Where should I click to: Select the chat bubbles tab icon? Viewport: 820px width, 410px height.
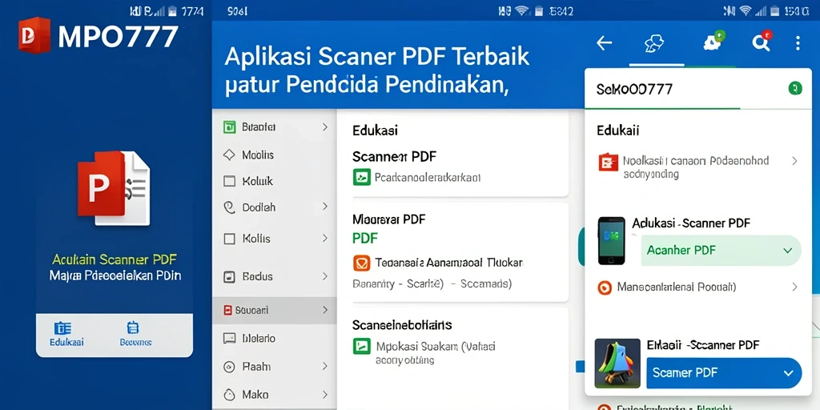pos(654,43)
